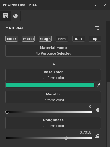The width and height of the screenshot is (110, 147).
Task: Enable the op opacity channel button
Action: [x=95, y=39]
